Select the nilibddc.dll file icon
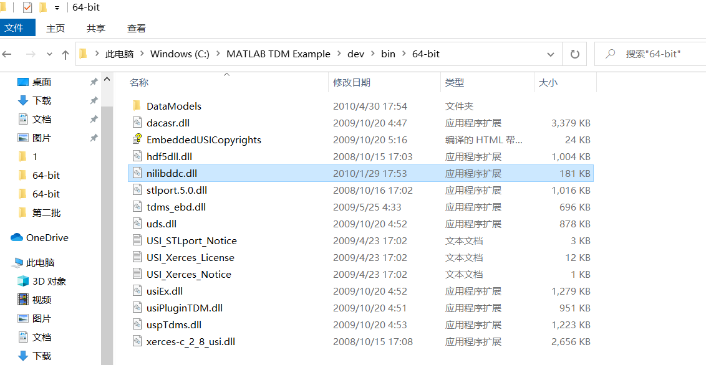 (137, 174)
